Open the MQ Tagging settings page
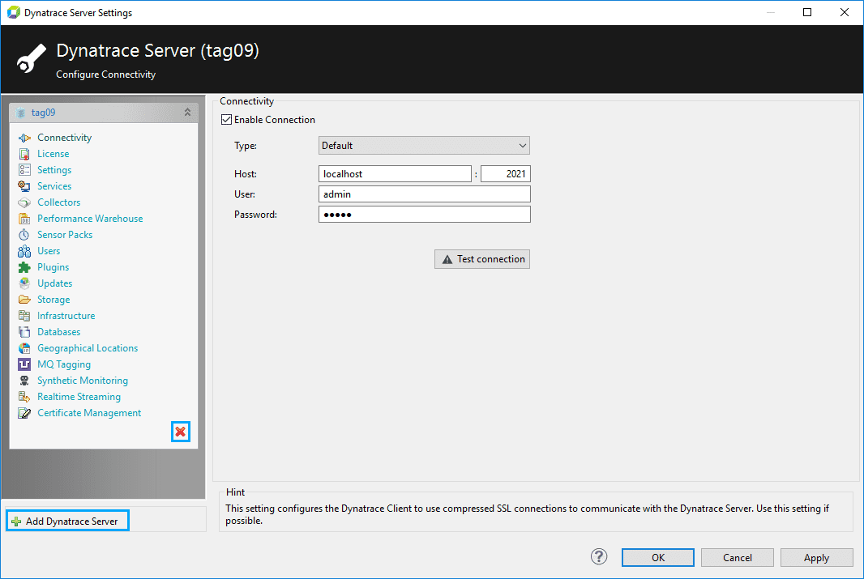Screen dimensions: 864x579 pos(64,364)
